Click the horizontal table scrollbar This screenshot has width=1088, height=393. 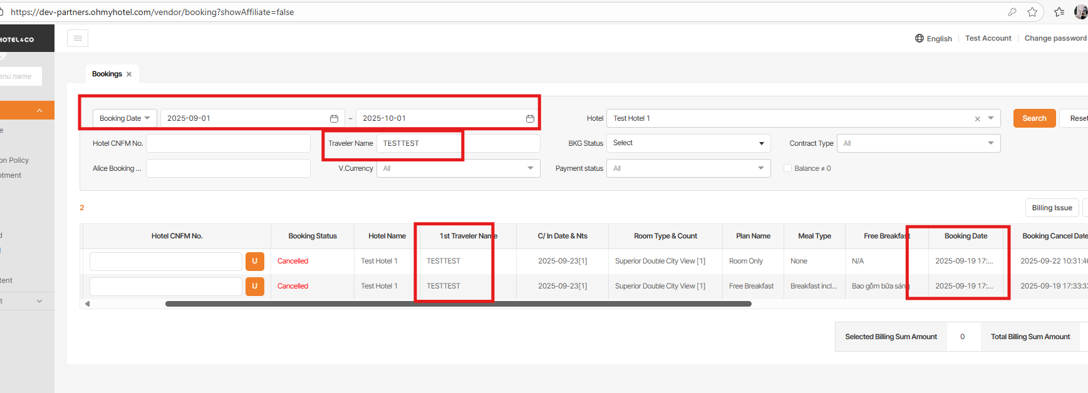tap(457, 304)
